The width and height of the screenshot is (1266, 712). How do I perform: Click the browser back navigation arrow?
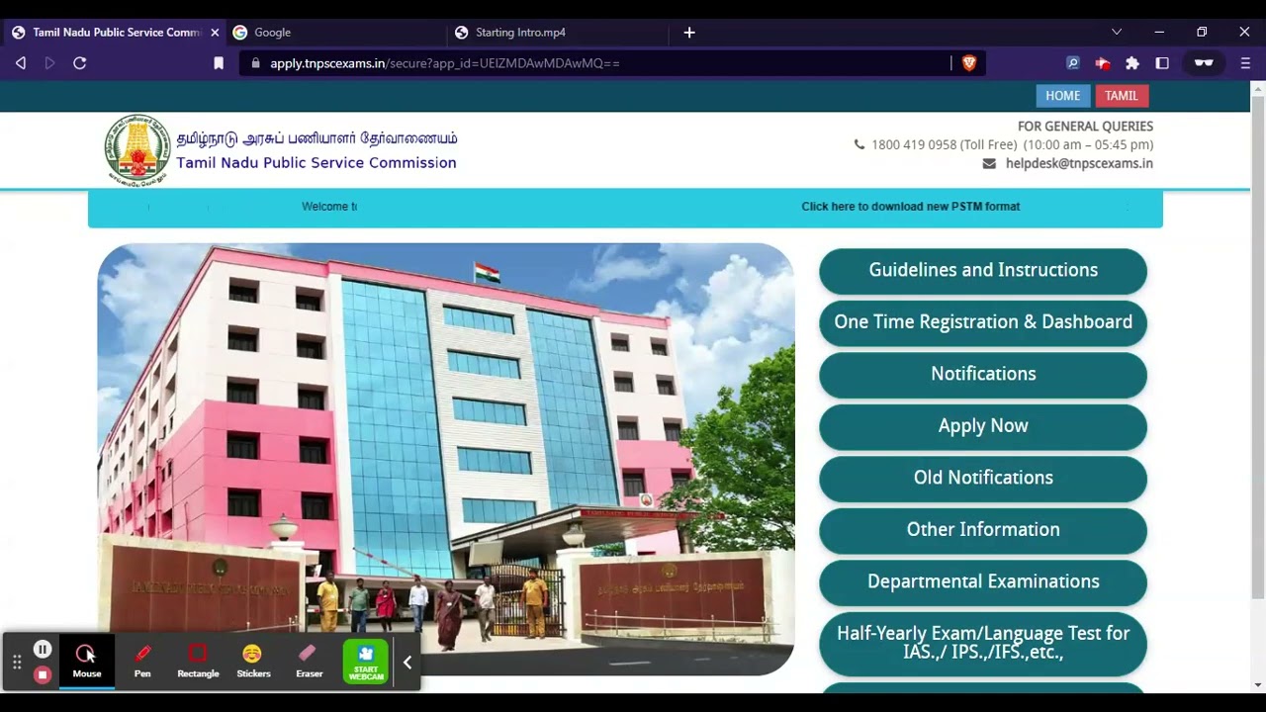click(21, 63)
